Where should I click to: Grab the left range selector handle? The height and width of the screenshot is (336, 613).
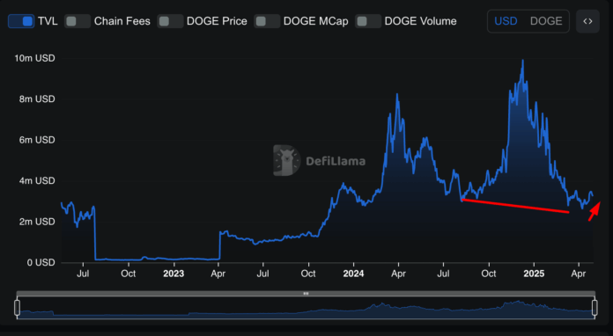(x=18, y=308)
